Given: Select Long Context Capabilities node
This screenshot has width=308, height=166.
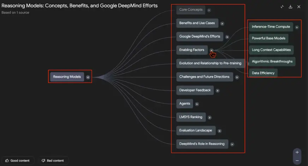Looking at the screenshot, I should point(271,50).
